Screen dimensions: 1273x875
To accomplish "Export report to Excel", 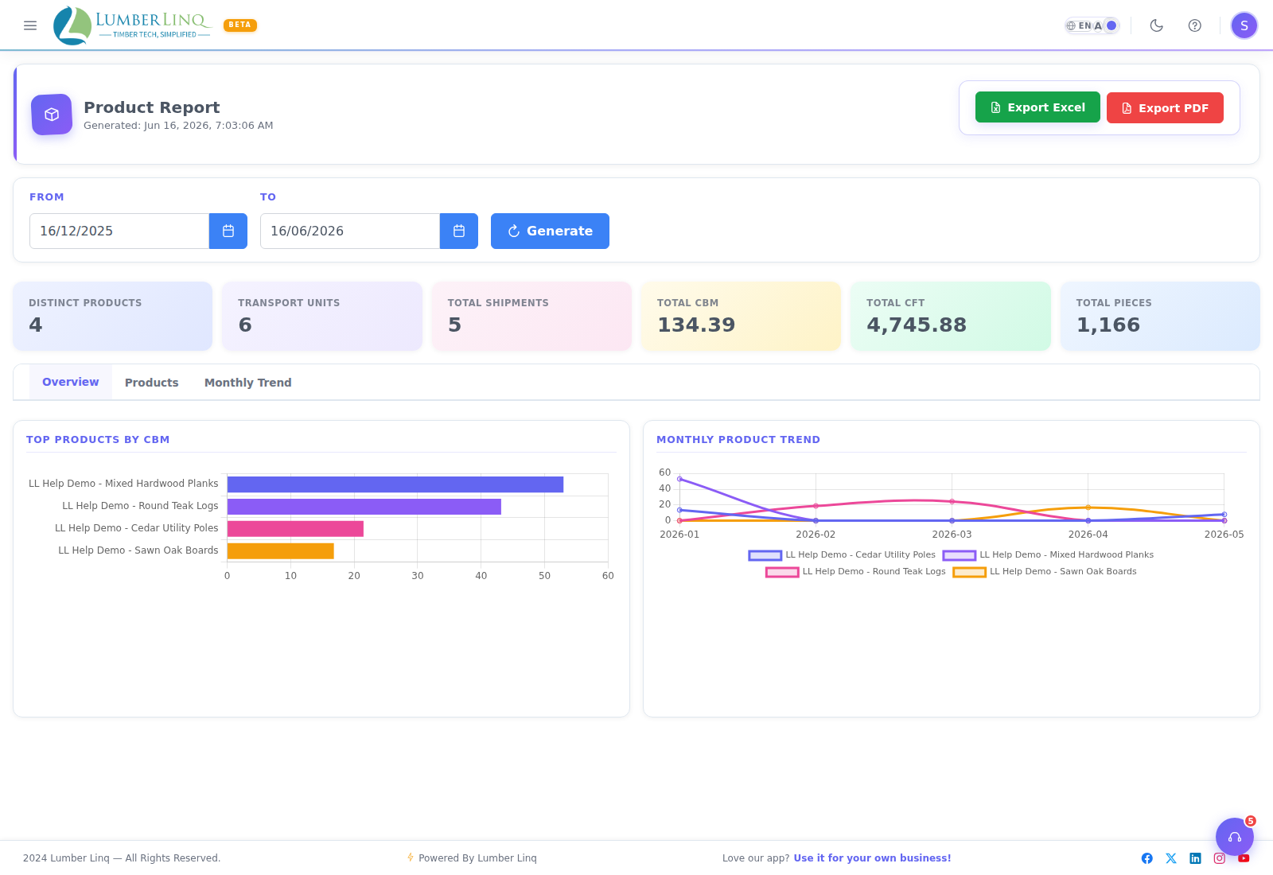I will [1037, 107].
